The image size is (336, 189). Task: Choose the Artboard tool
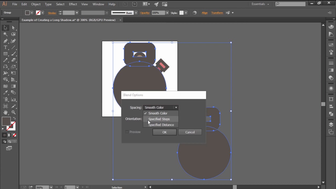click(x=6, y=106)
